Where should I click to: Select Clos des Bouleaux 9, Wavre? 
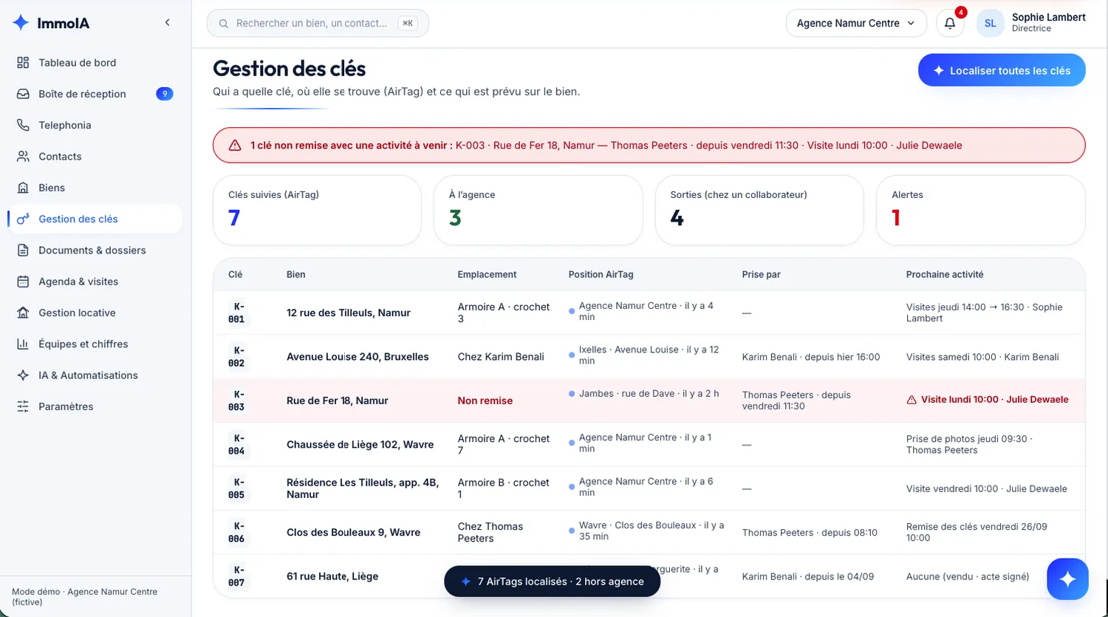pyautogui.click(x=354, y=533)
